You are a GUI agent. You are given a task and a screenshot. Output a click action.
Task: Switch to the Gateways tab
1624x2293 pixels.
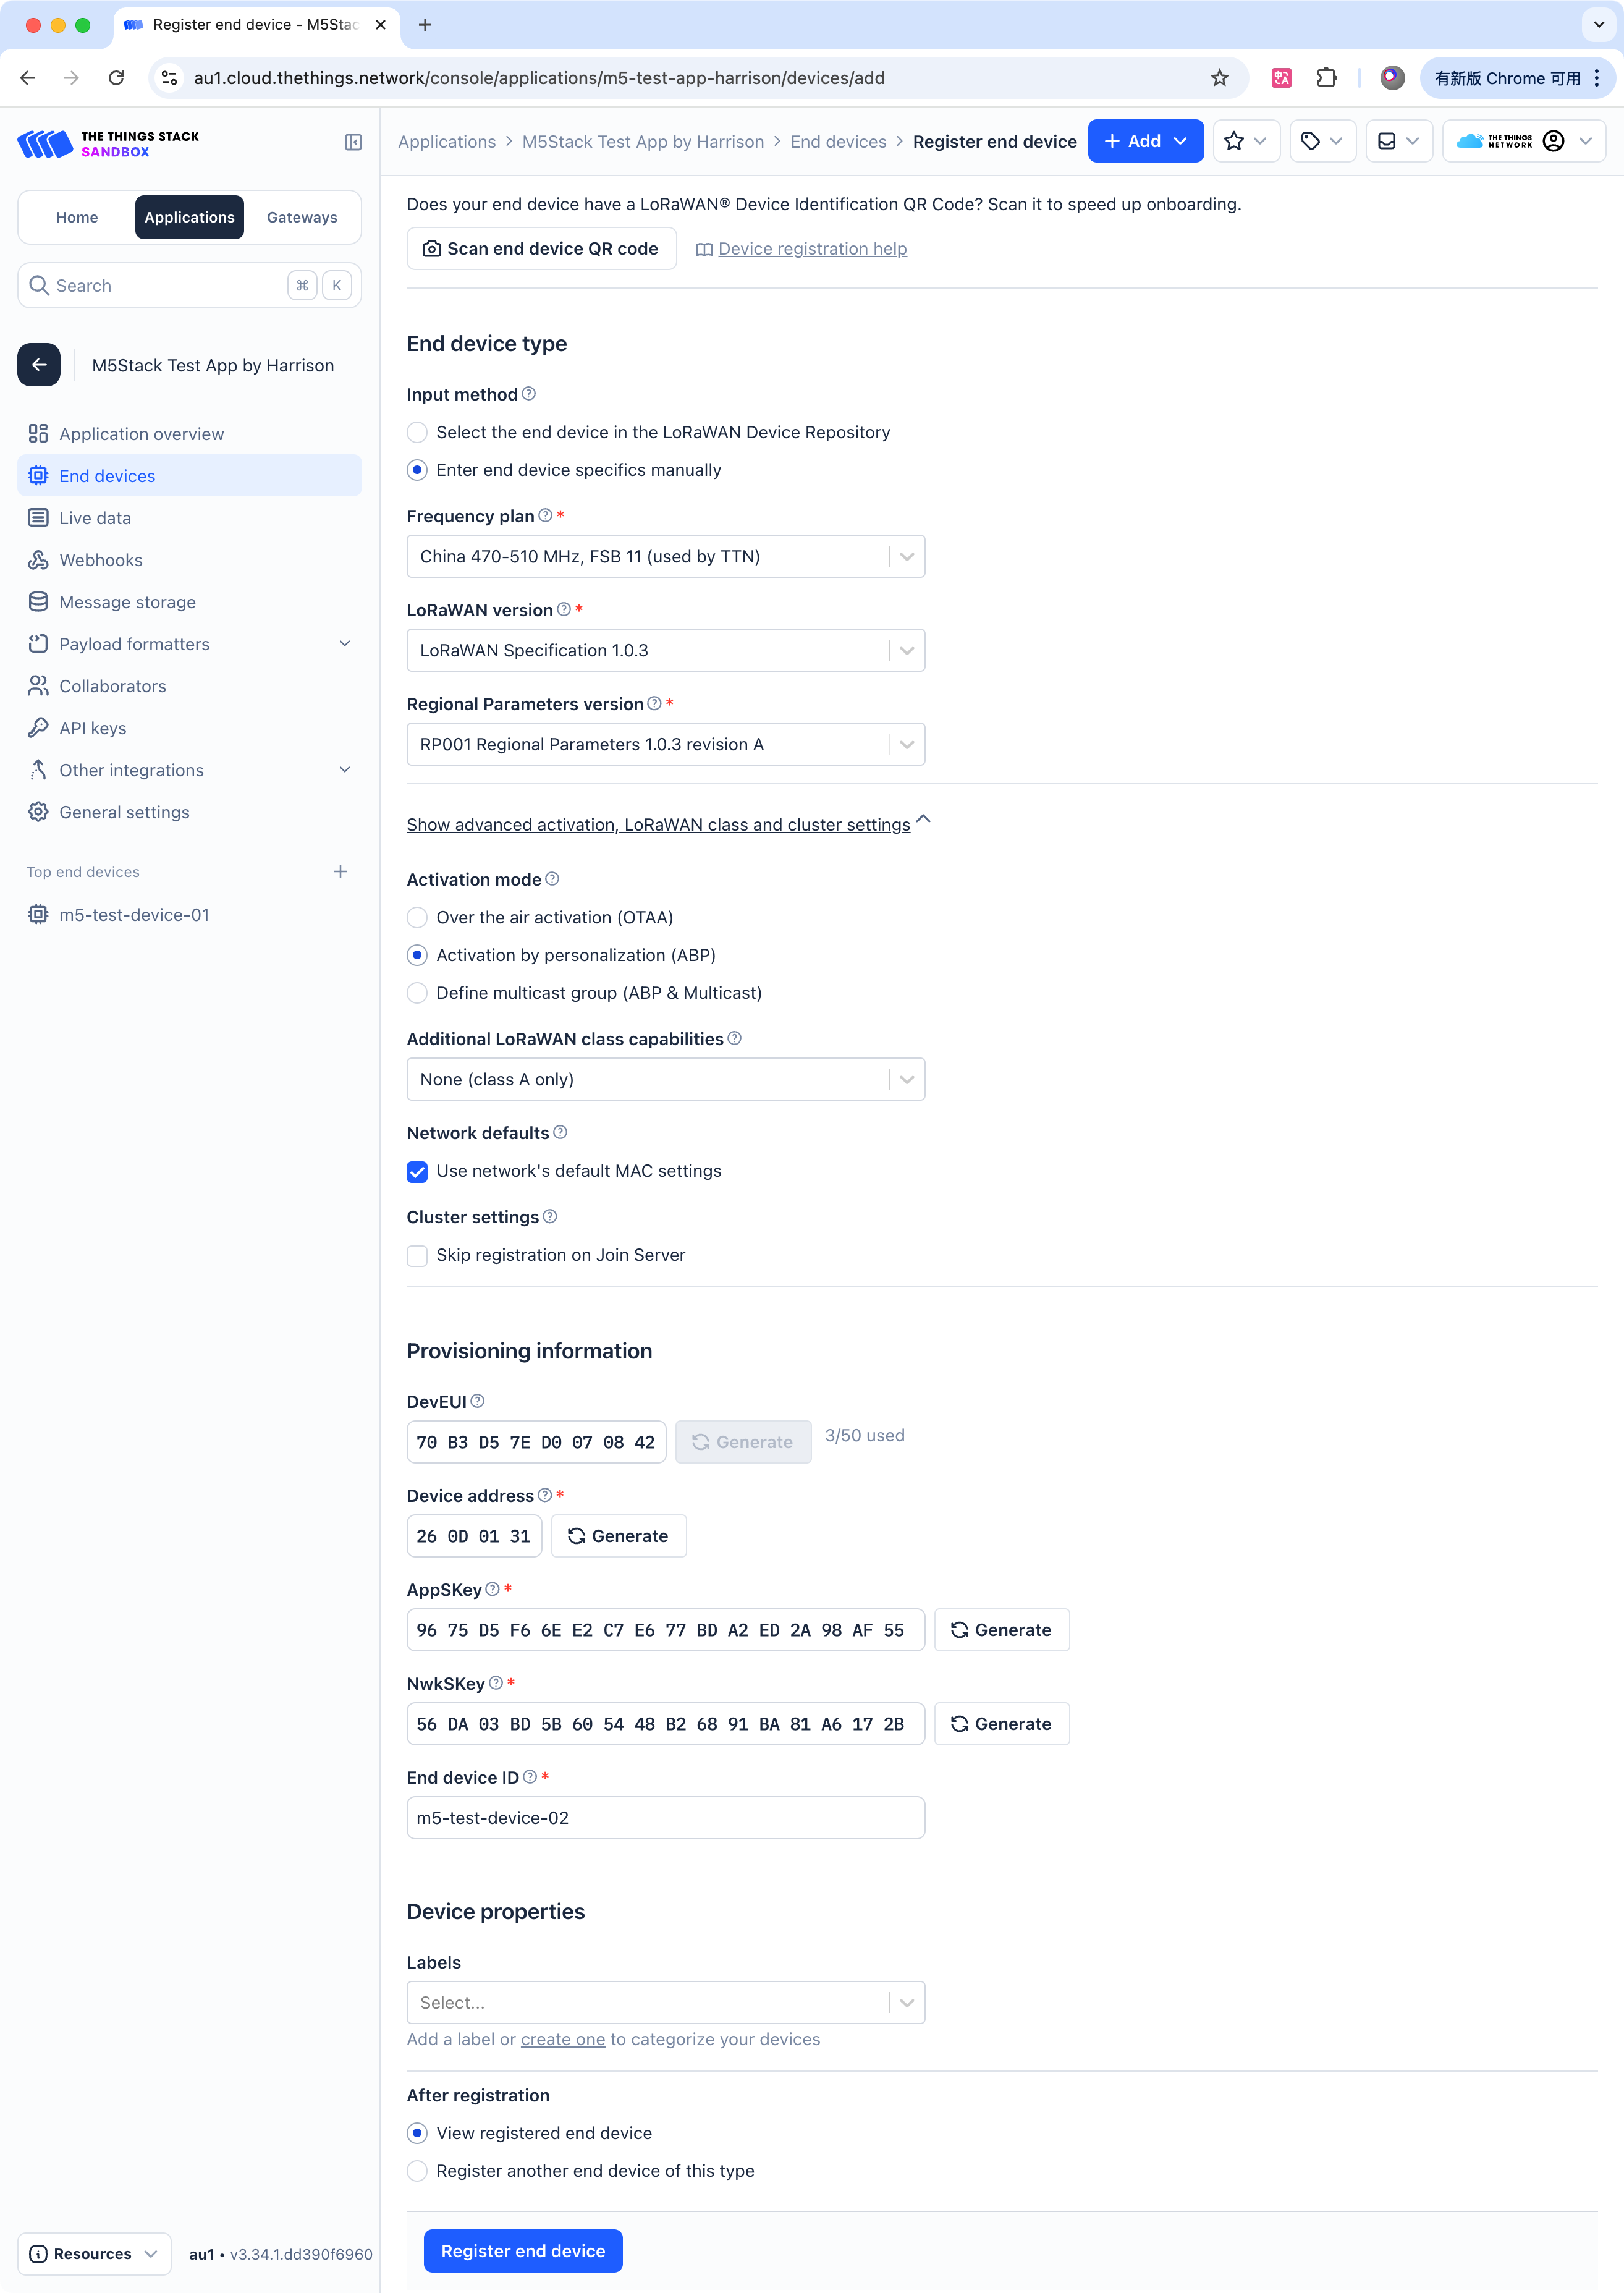point(302,218)
